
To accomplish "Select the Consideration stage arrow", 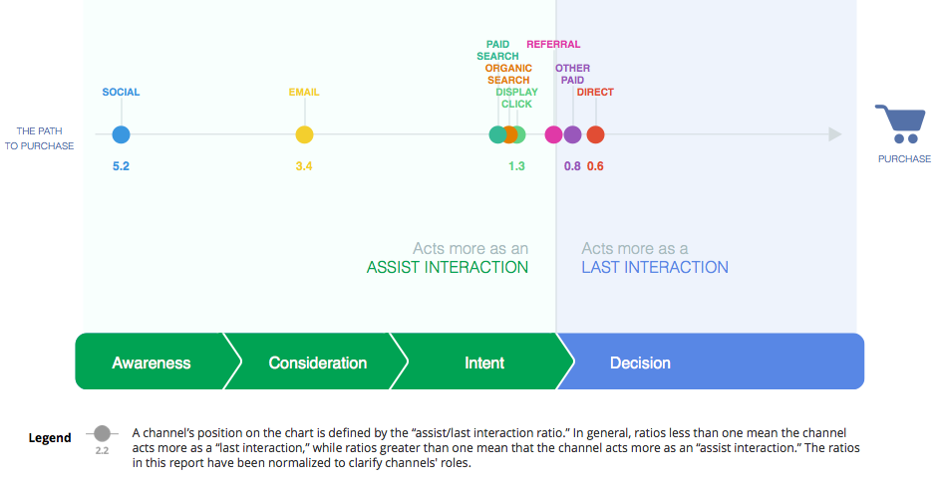I will [x=317, y=362].
